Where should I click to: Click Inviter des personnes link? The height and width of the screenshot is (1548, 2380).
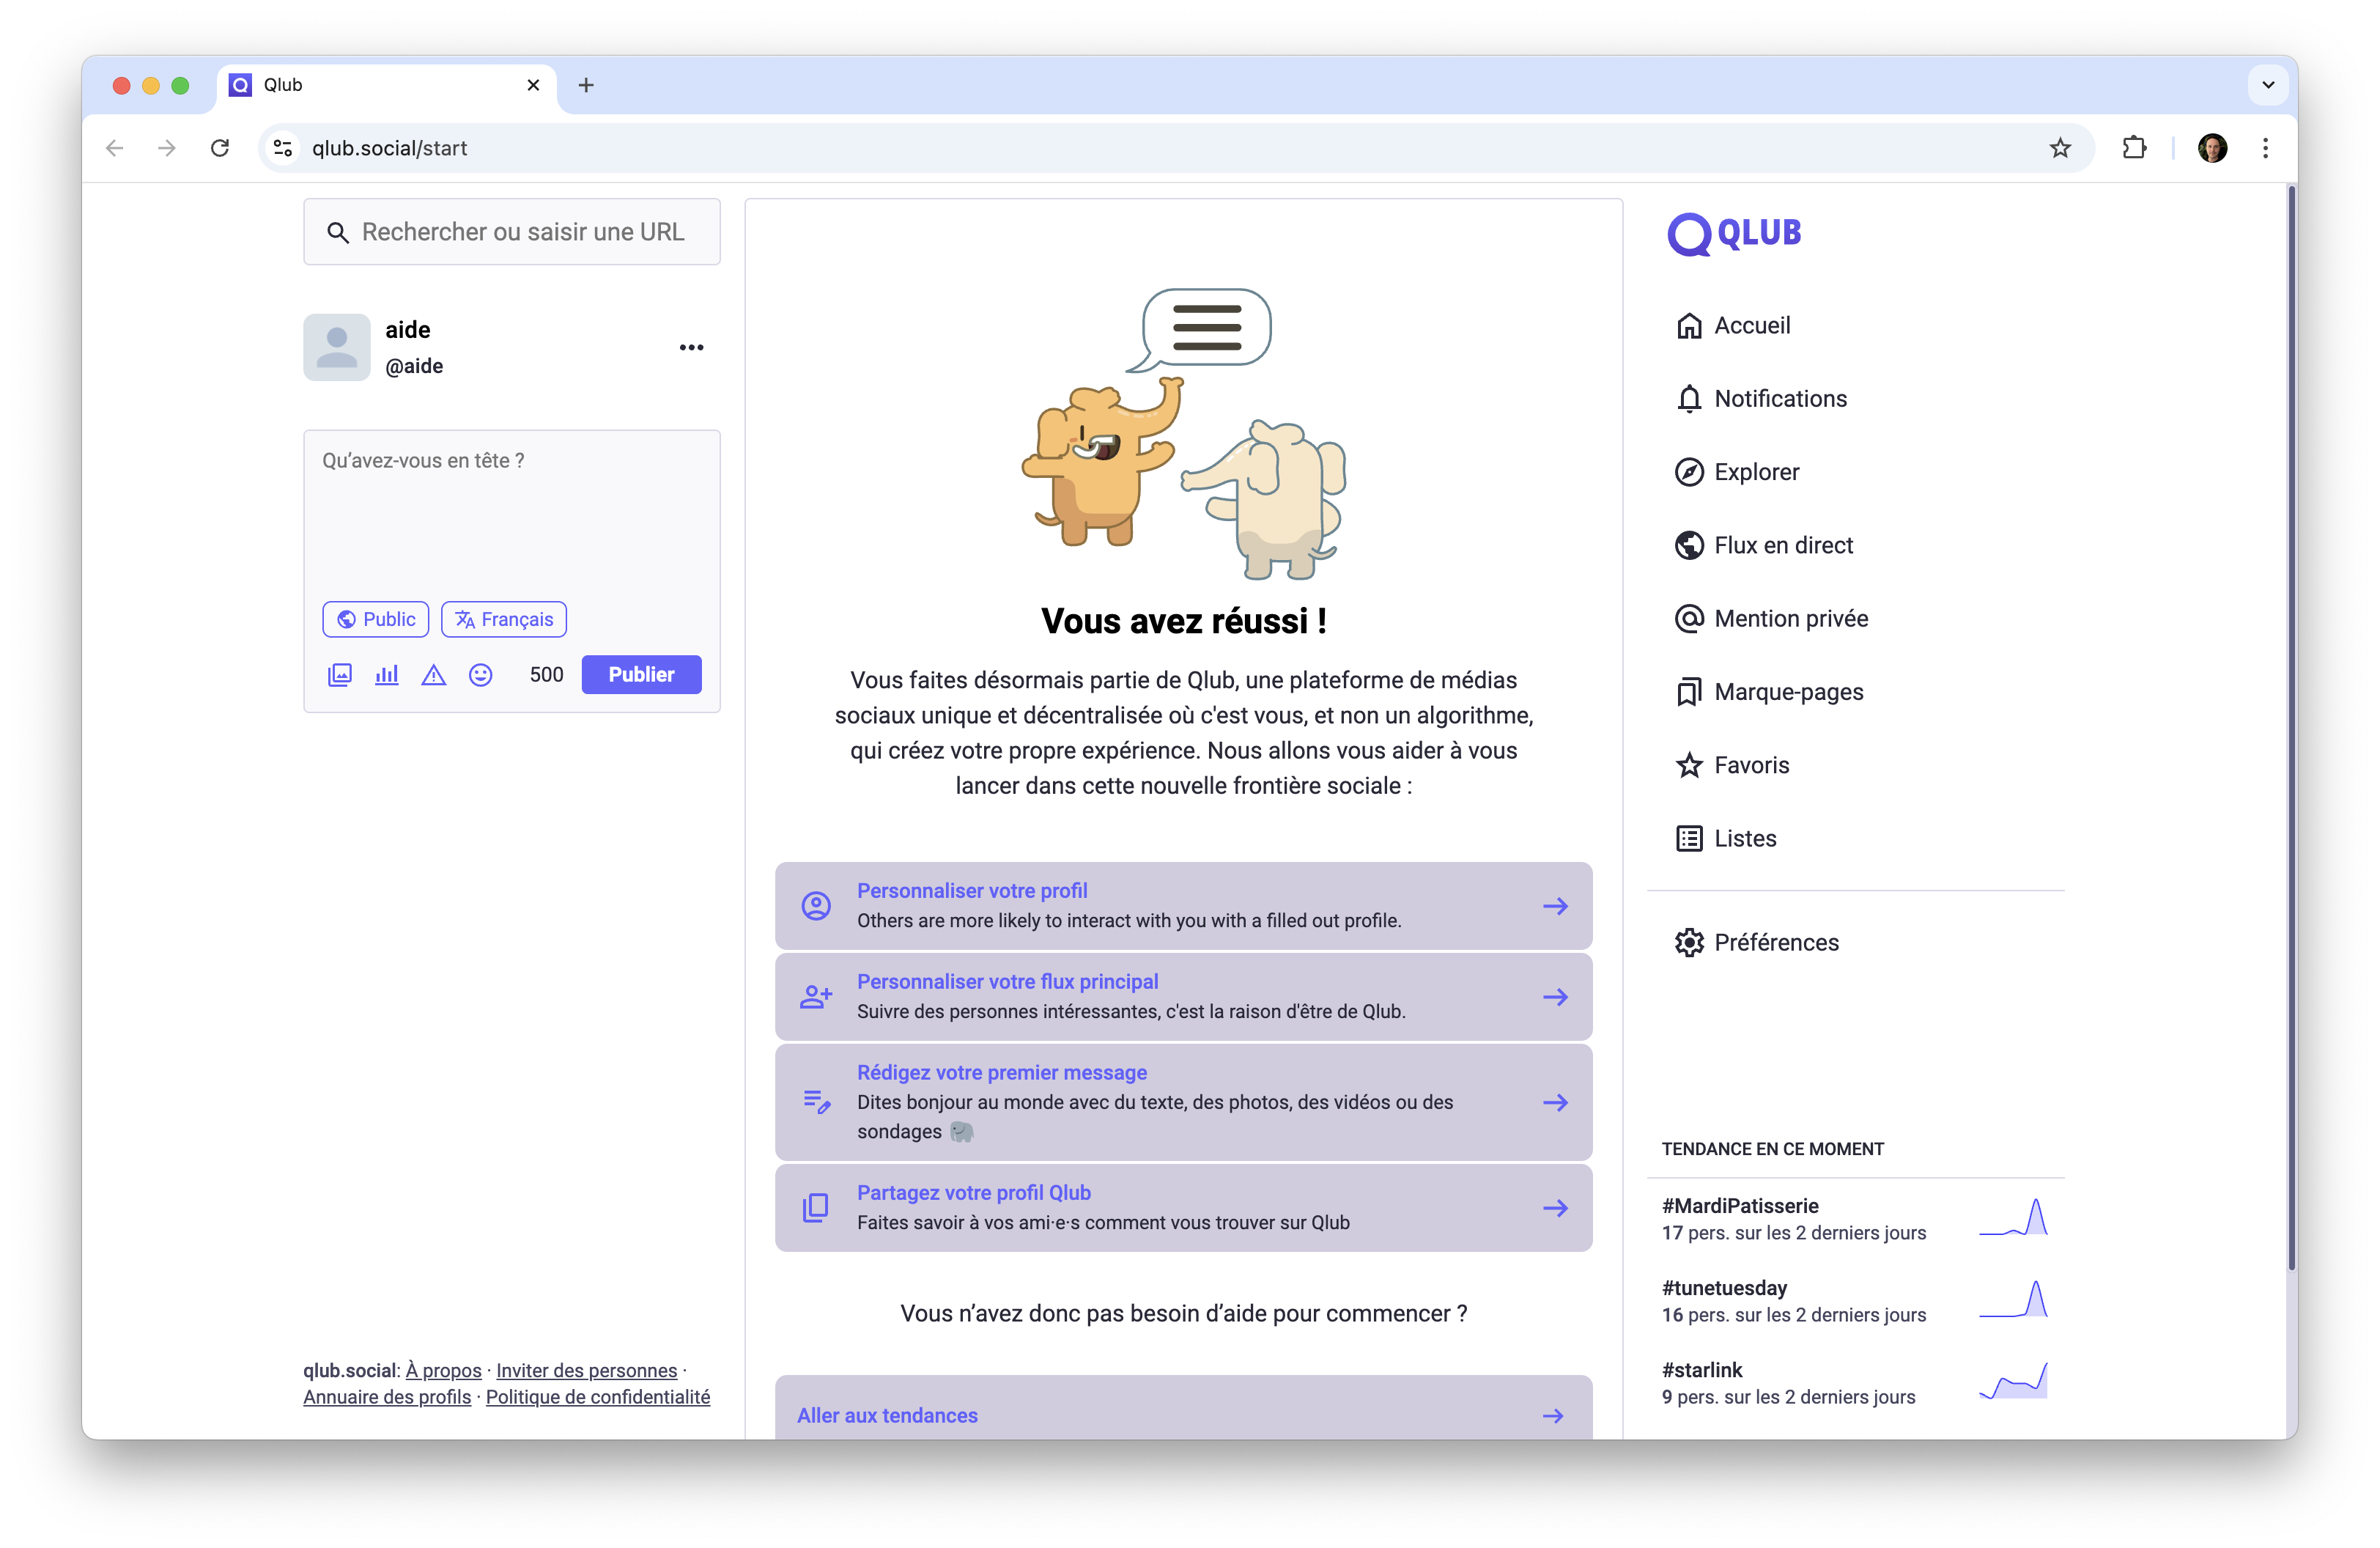586,1371
